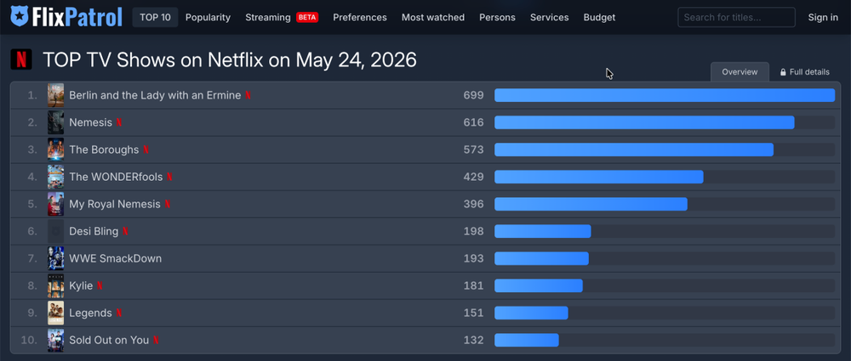Open My Royal Nemesis poster thumbnail
The image size is (851, 361).
point(55,205)
